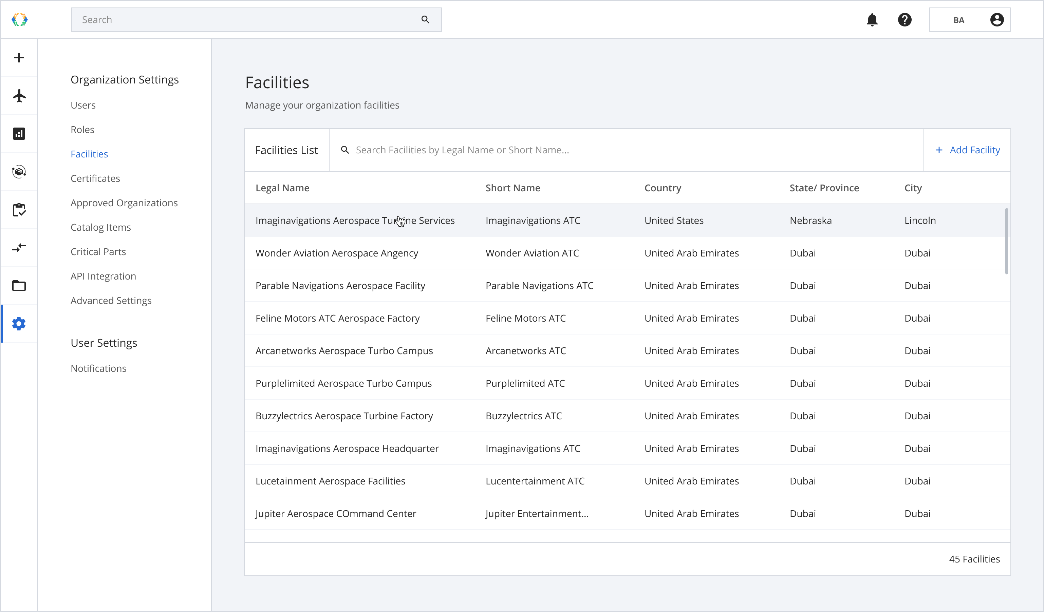The image size is (1044, 612).
Task: Open API Integration settings
Action: [x=103, y=276]
